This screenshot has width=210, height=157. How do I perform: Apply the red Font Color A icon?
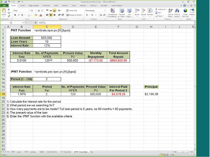click(x=41, y=15)
